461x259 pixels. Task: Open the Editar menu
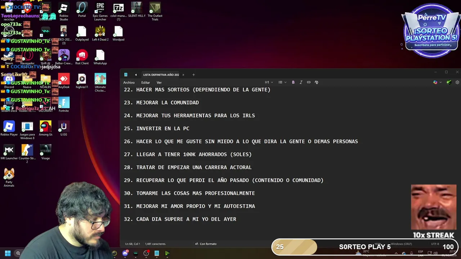[146, 83]
